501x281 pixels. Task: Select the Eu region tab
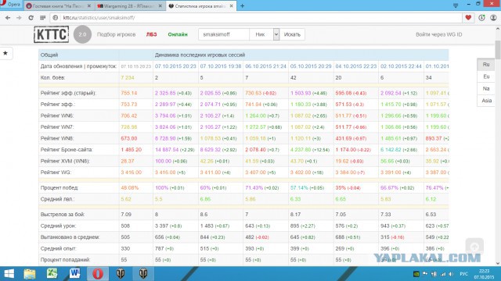(486, 76)
